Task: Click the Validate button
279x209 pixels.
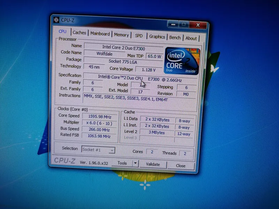Action: (x=153, y=164)
